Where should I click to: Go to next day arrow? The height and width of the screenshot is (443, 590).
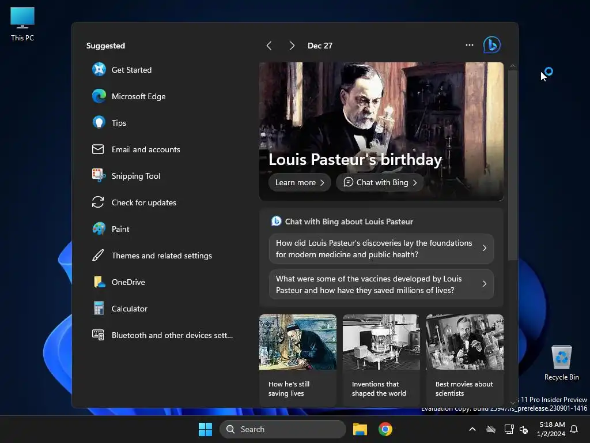pos(292,46)
